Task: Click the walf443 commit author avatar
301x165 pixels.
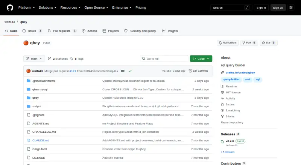Action: point(29,71)
